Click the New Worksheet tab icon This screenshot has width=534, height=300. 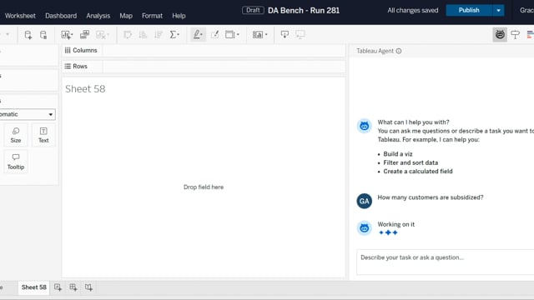pyautogui.click(x=58, y=287)
